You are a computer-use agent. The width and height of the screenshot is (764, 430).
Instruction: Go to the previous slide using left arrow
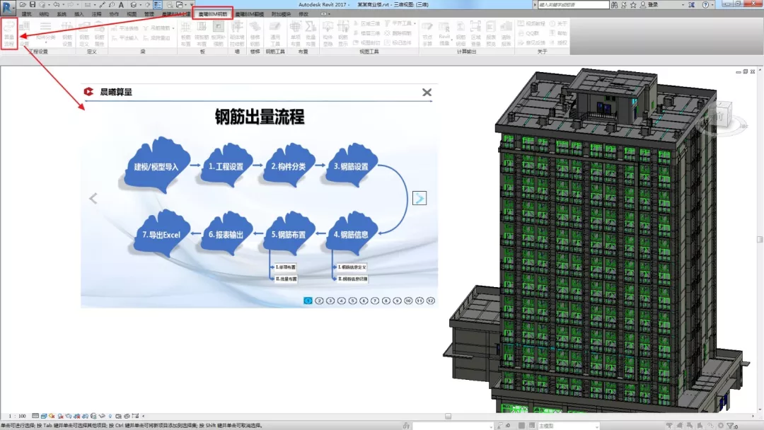[93, 199]
